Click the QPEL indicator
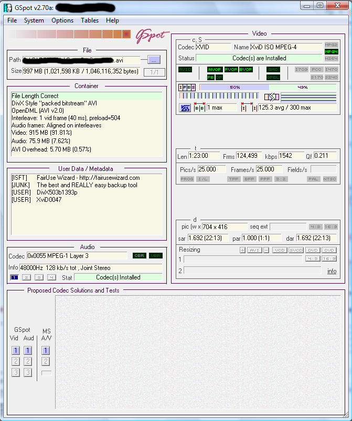This screenshot has width=352, height=421. pyautogui.click(x=273, y=77)
